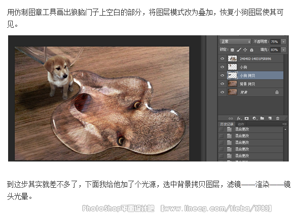This screenshot has width=297, height=217.
Task: Click the lock transparent pixels icon
Action: point(232,50)
